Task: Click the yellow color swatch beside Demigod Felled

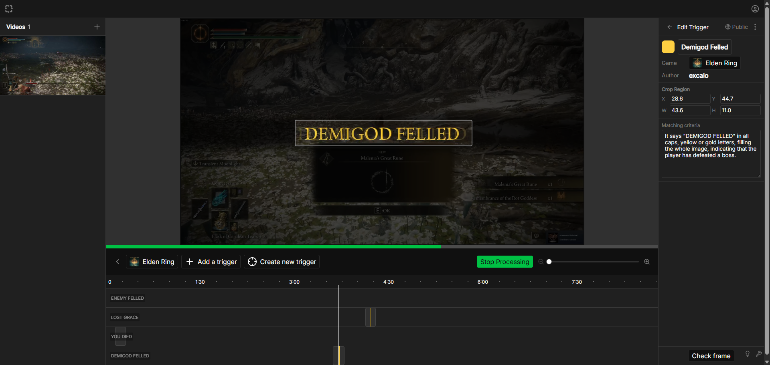Action: (668, 46)
